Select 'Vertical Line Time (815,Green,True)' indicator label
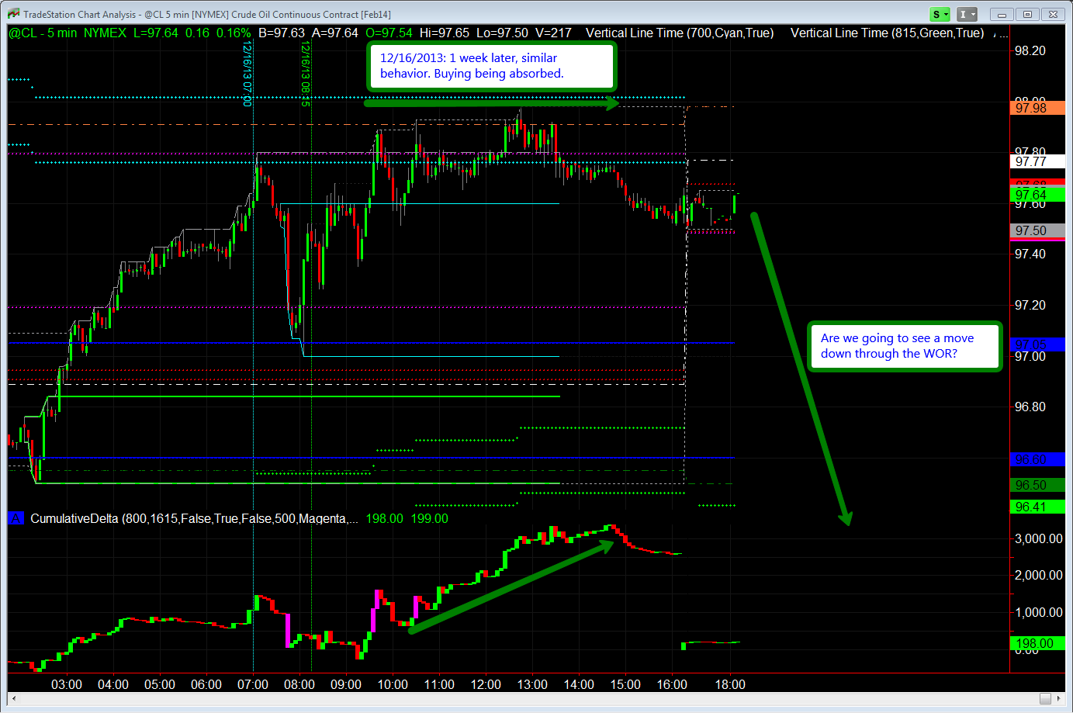The height and width of the screenshot is (713, 1073). tap(888, 33)
